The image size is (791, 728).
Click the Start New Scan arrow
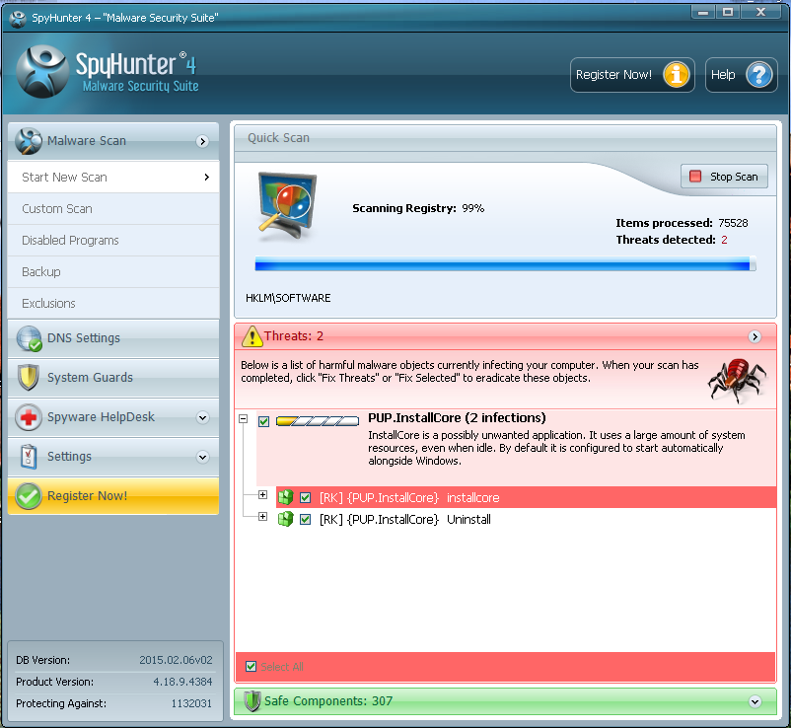click(207, 178)
